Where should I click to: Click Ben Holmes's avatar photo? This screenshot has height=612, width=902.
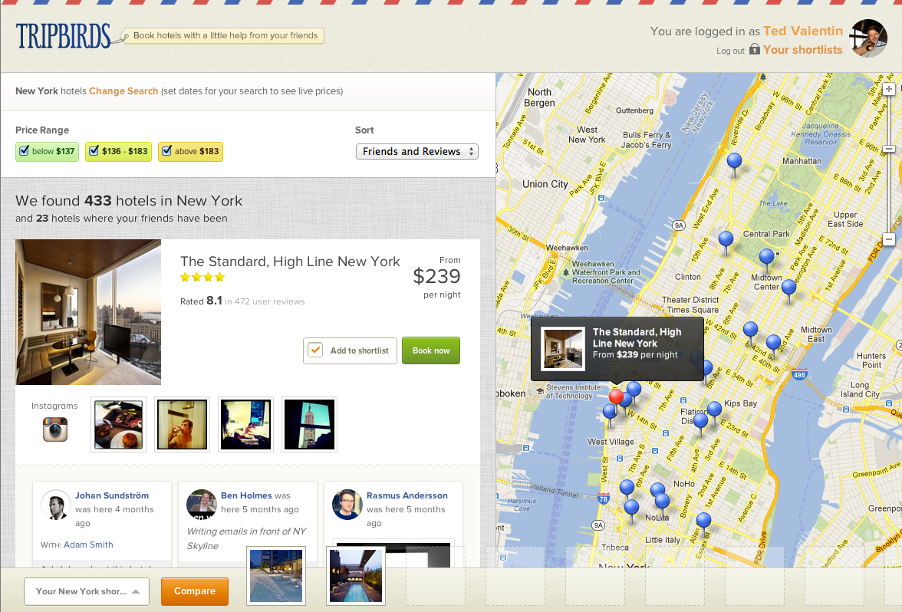coord(201,505)
